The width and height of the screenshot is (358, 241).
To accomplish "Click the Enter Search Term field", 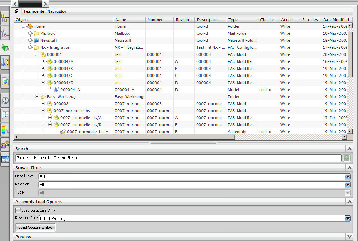I will point(179,158).
